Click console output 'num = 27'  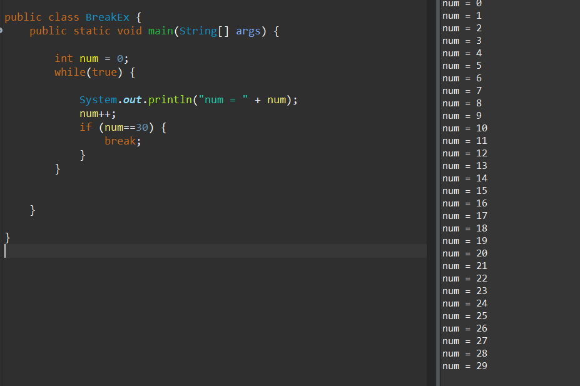pyautogui.click(x=465, y=341)
